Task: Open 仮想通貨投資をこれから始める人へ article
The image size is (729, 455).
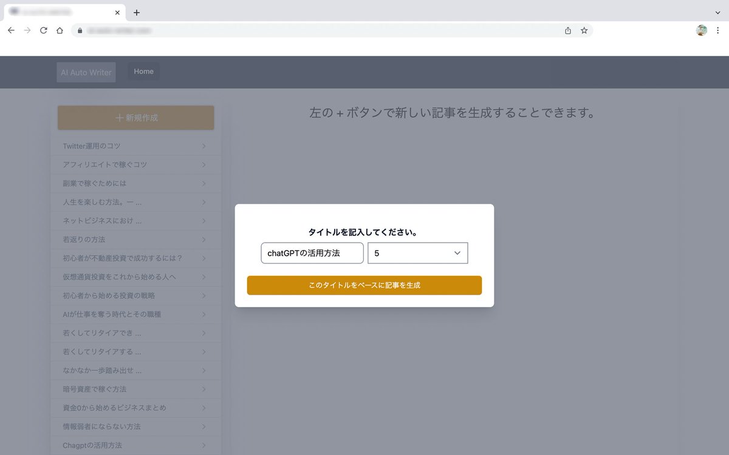Action: coord(120,277)
